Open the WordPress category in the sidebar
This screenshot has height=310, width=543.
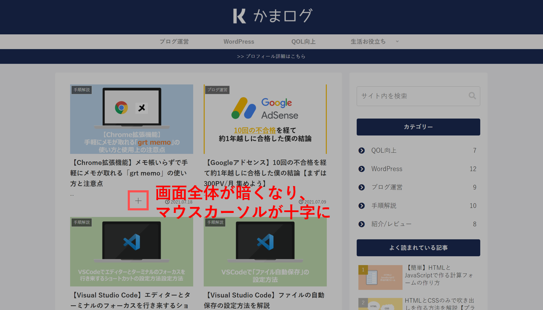pyautogui.click(x=387, y=169)
